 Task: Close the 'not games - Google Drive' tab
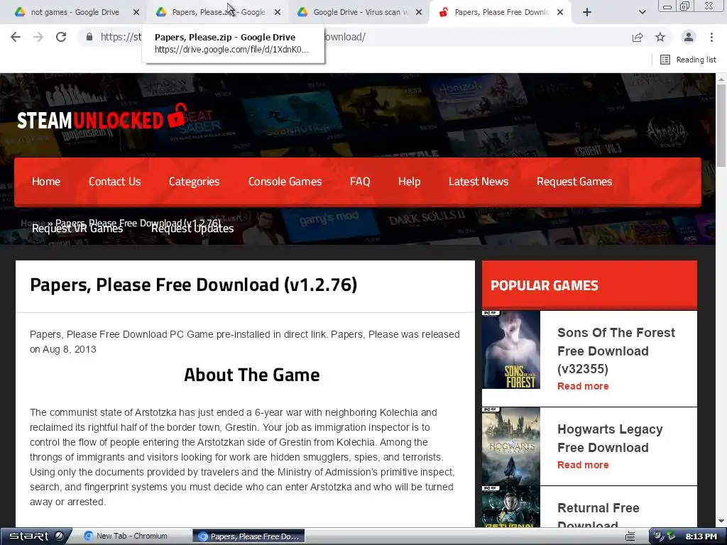tap(136, 13)
